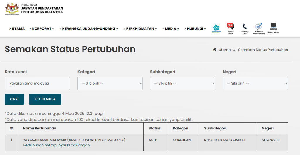Open the 'Pertubuhan mempunyai 13 cawangan' link
This screenshot has height=155, width=300.
[x=57, y=145]
